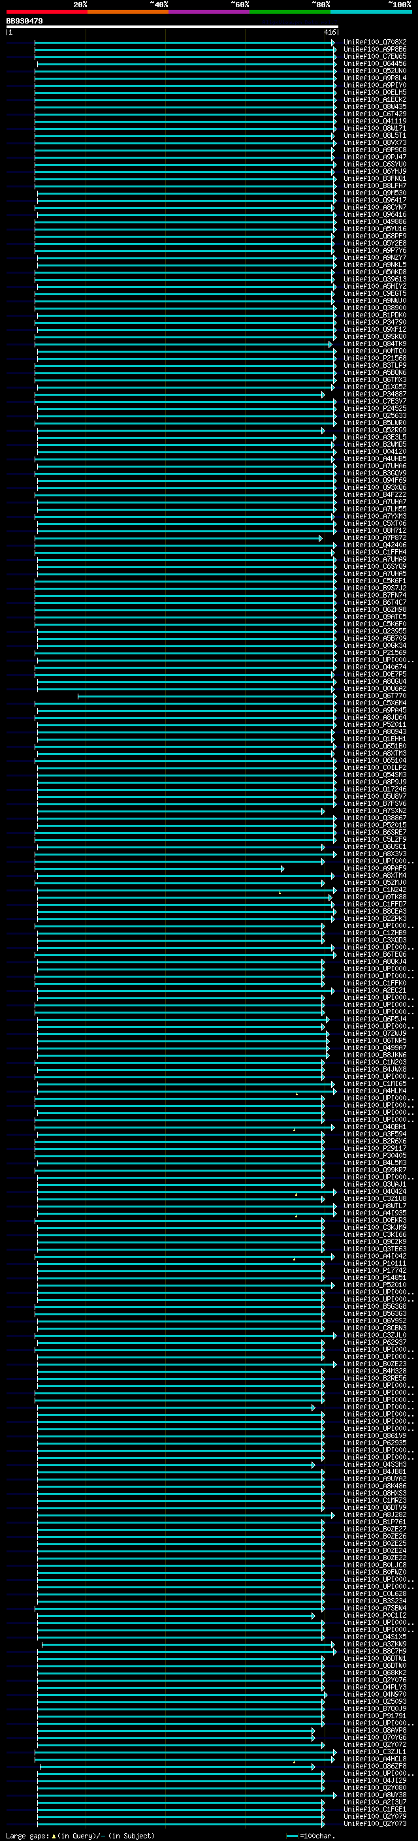Select hit label UniRef100_B2WMD5
The image size is (418, 1841).
click(374, 445)
